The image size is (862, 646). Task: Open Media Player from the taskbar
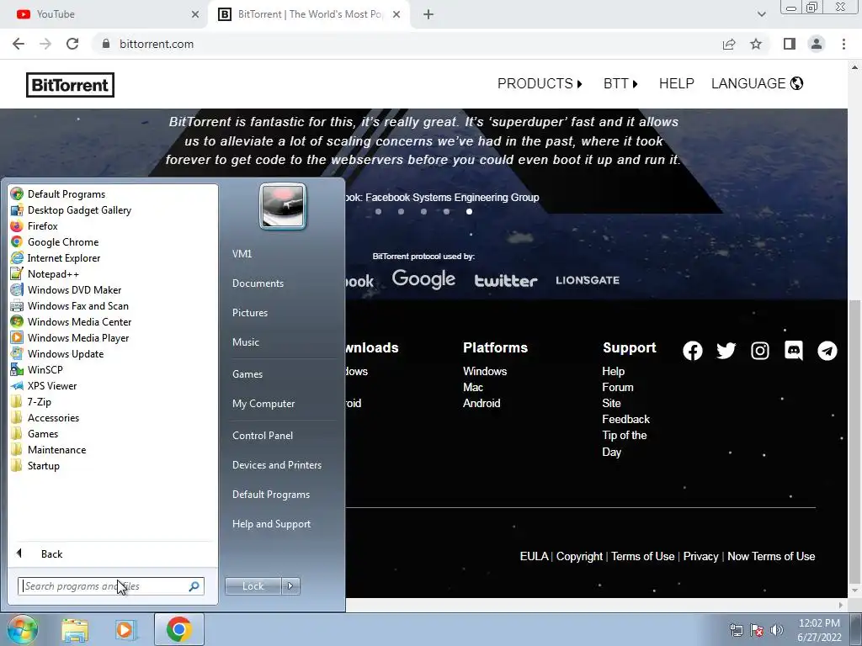(x=125, y=630)
